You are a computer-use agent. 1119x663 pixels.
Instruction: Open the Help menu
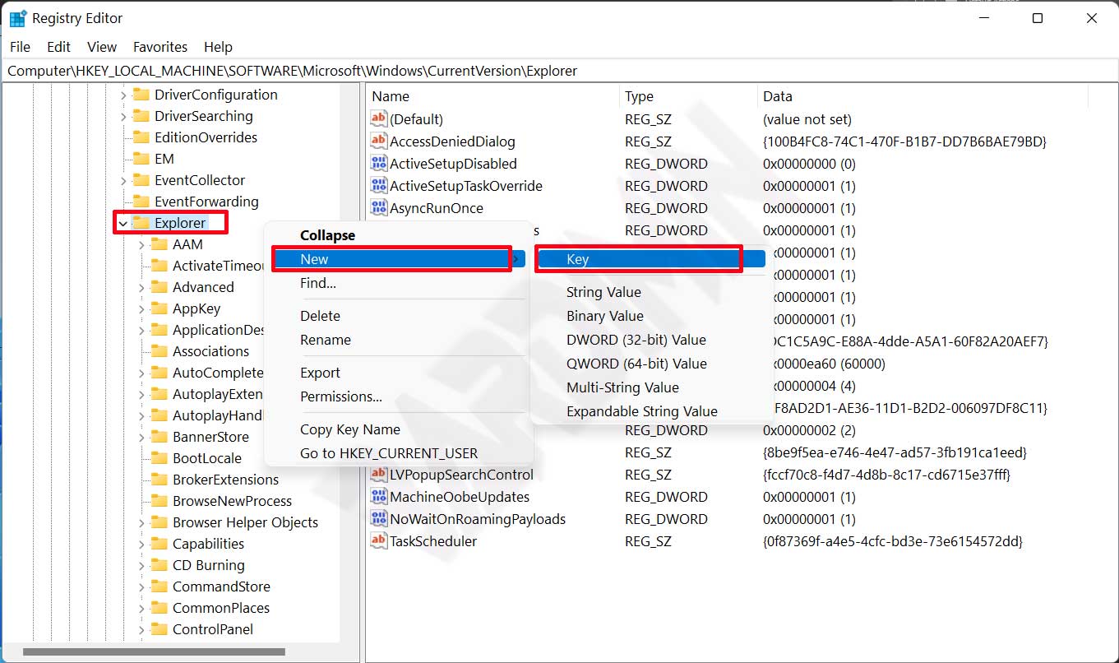[x=219, y=47]
